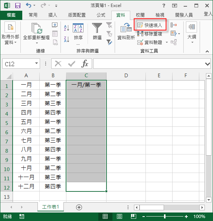Screen dimensions: 213x221
Task: Toggle the Filter (篩選) funnel
Action: (97, 32)
